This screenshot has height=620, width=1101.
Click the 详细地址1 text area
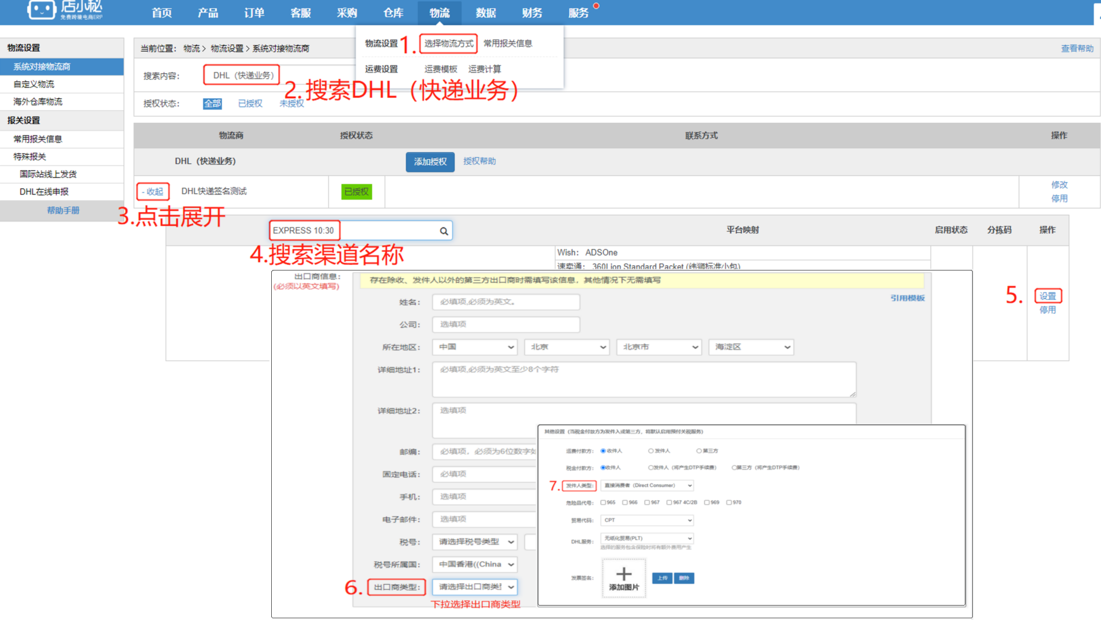(644, 379)
